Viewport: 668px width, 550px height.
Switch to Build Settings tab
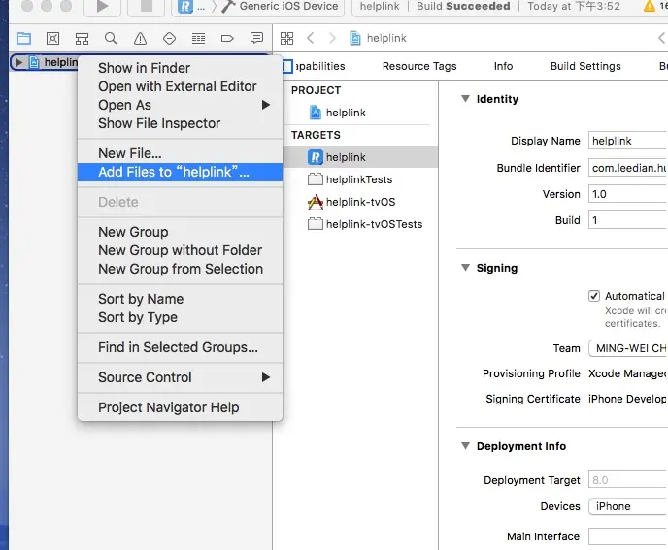585,66
